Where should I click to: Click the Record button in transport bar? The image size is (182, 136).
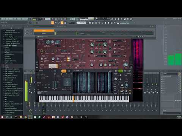pyautogui.click(x=43, y=19)
